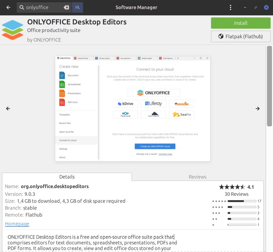273x252 pixels.
Task: Enlarge the ONLYOFFICE screenshot preview
Action: coord(133,108)
